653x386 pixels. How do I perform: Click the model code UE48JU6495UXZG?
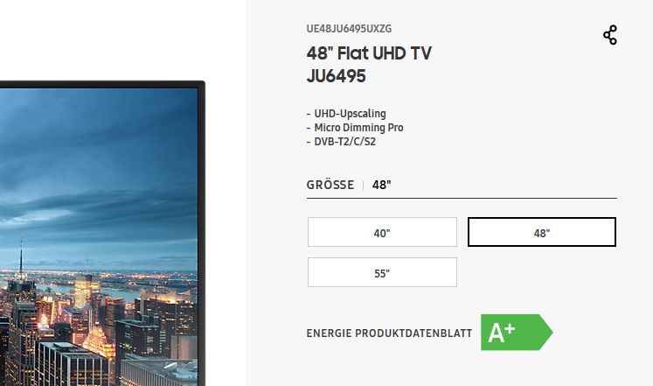click(349, 29)
